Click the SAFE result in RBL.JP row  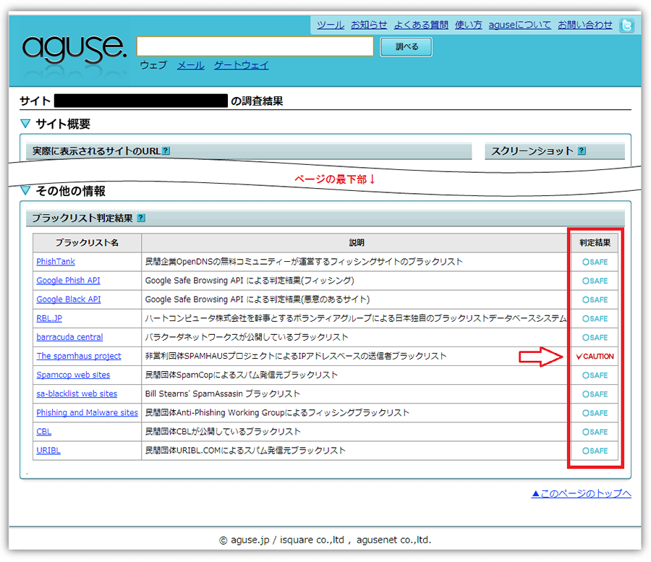click(x=595, y=319)
